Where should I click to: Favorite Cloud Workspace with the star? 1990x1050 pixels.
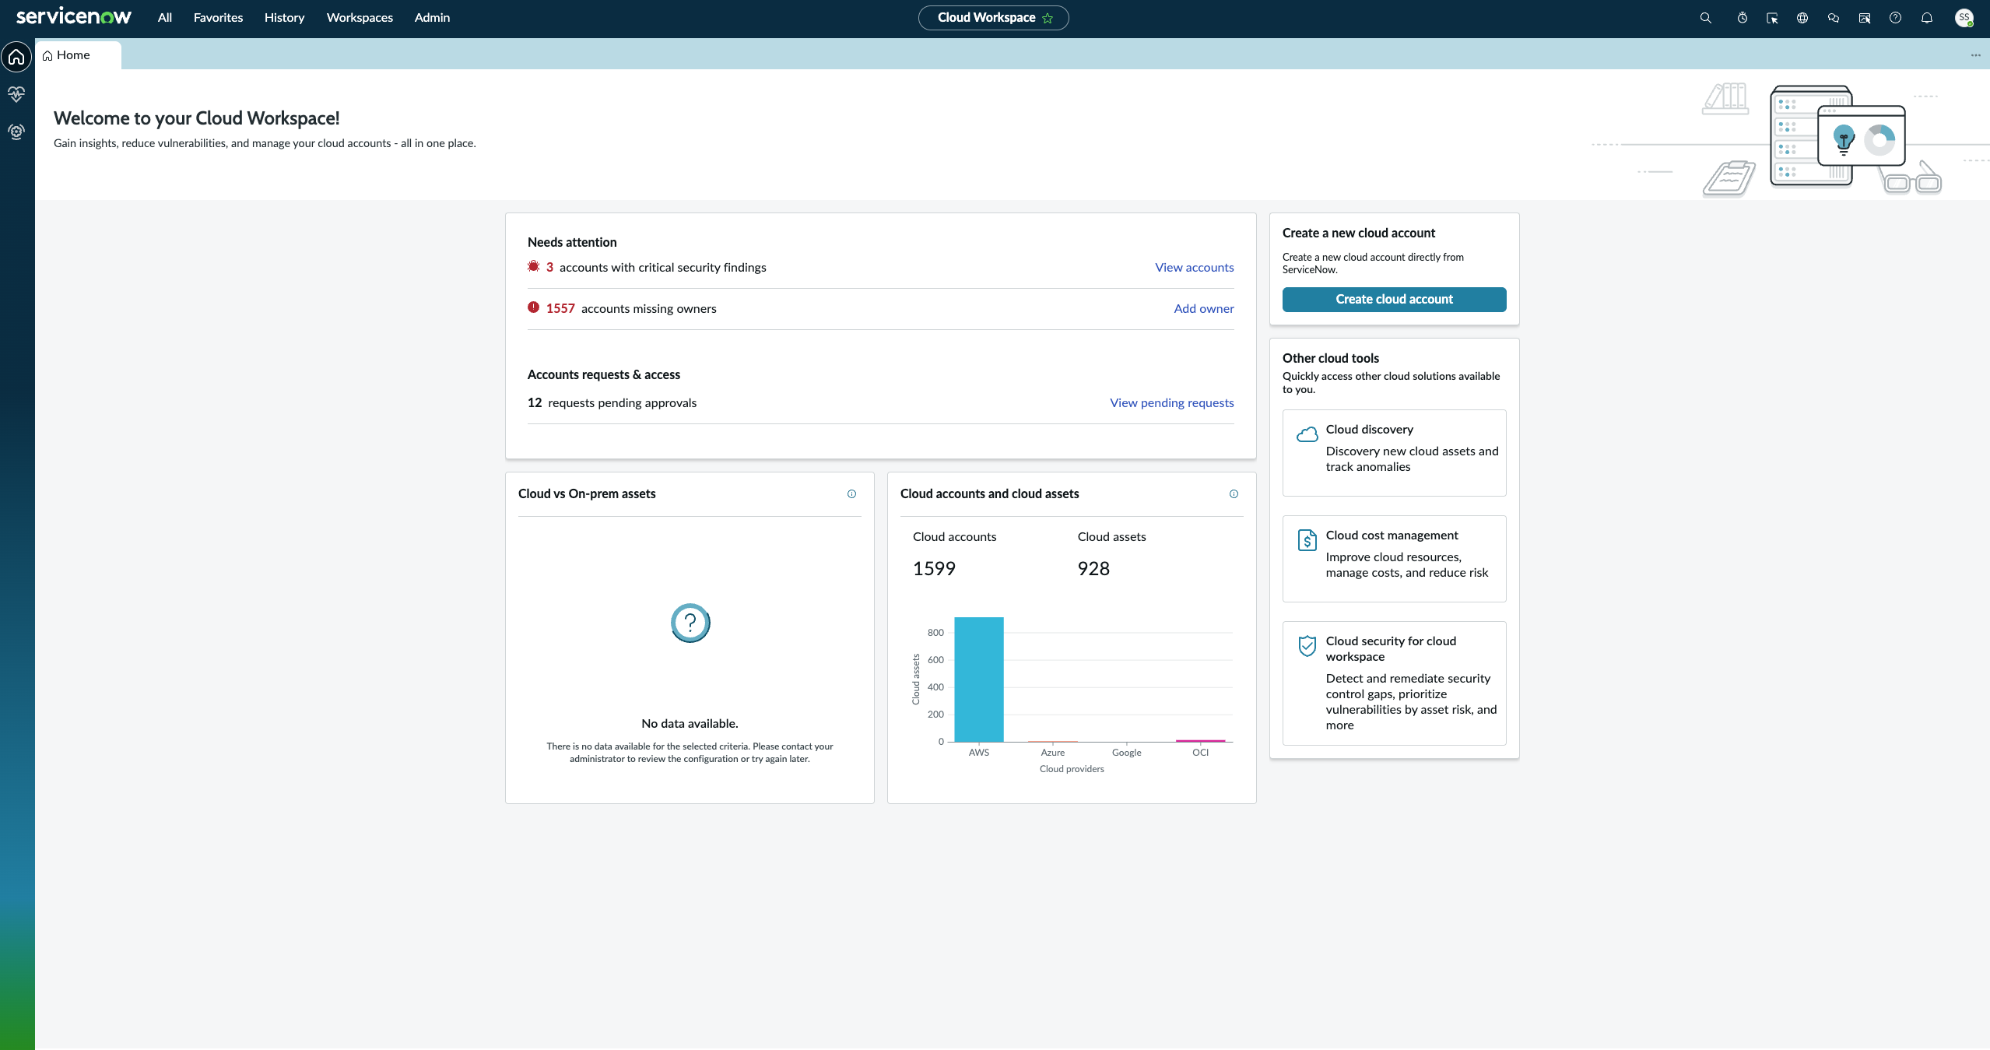(1048, 18)
